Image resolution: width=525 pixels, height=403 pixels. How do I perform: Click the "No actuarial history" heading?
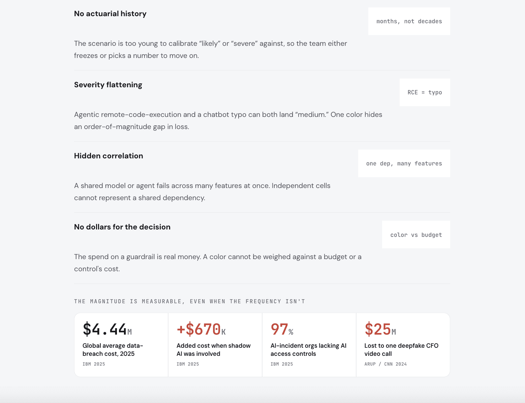pos(110,14)
